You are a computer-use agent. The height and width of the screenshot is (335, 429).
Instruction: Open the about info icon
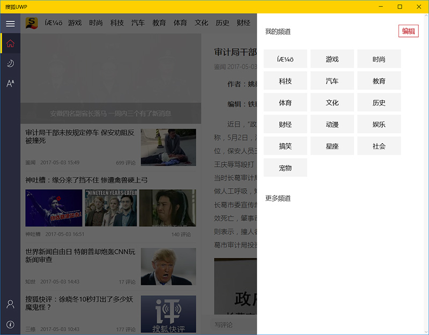click(x=10, y=324)
